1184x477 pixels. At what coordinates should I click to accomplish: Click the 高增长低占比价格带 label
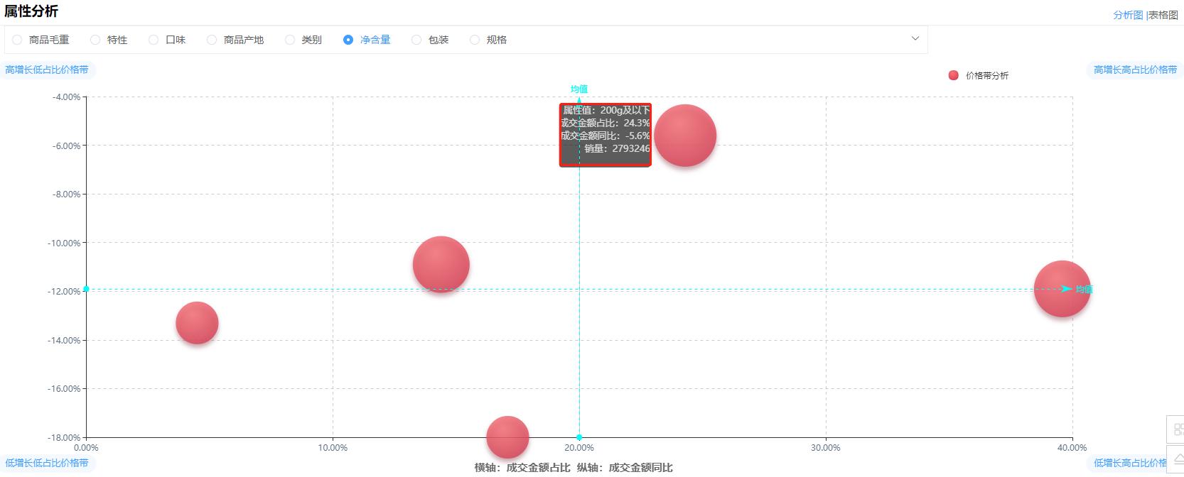point(47,70)
